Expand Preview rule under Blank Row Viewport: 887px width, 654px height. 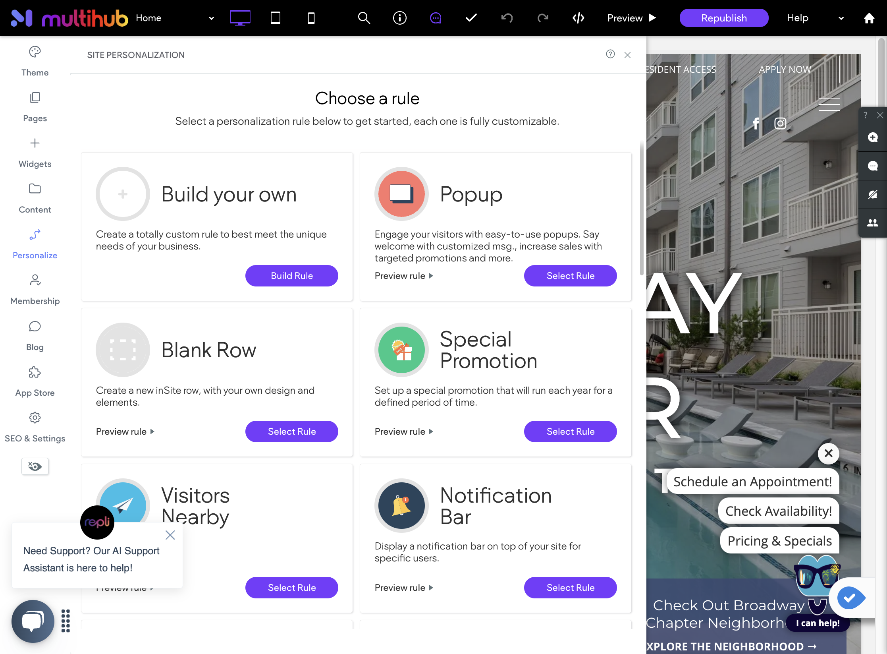point(125,431)
